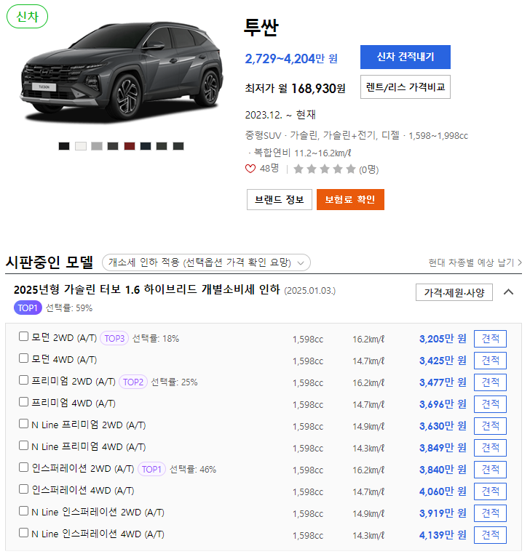The image size is (530, 554).
Task: Collapse the 2025 hybrid model section chevron
Action: (508, 292)
